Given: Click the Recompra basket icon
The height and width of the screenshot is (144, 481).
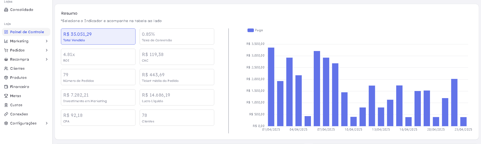Looking at the screenshot, I should pyautogui.click(x=6, y=59).
